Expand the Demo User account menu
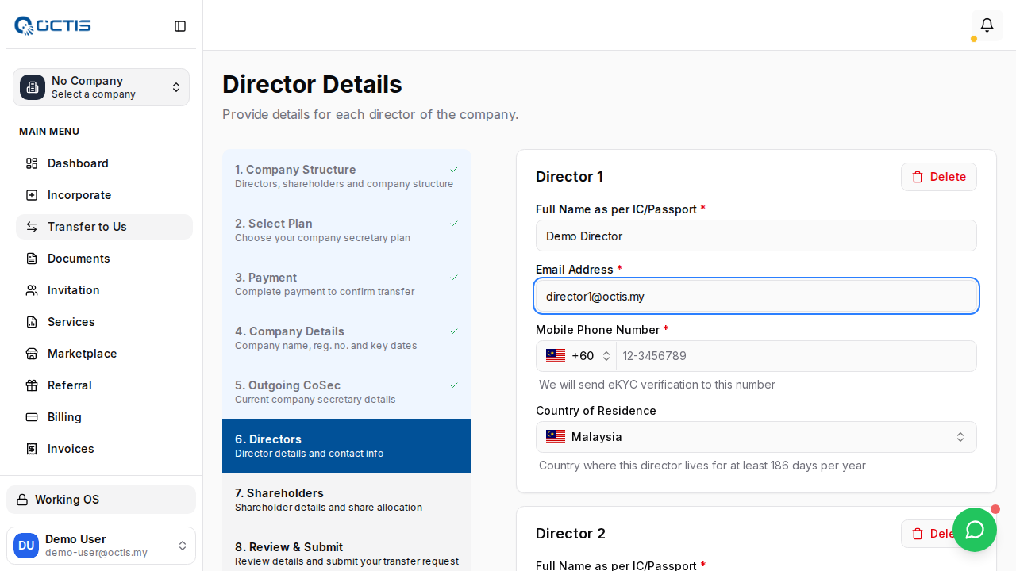 tap(101, 546)
